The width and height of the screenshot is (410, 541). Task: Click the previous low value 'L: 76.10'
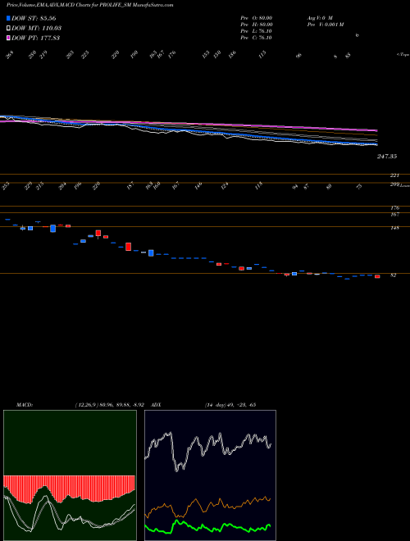pos(262,31)
